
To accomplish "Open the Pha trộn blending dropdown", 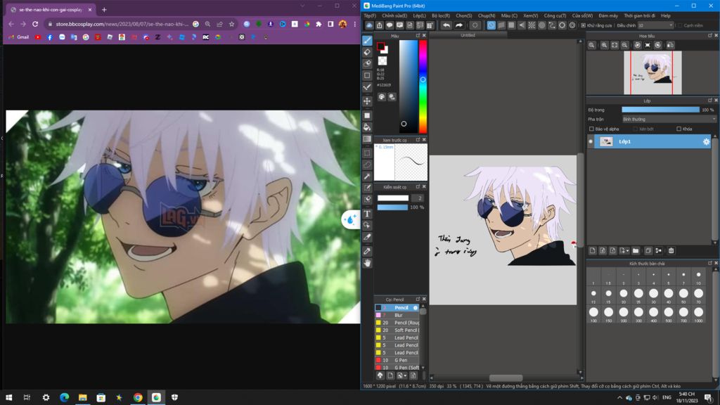I will (x=669, y=120).
